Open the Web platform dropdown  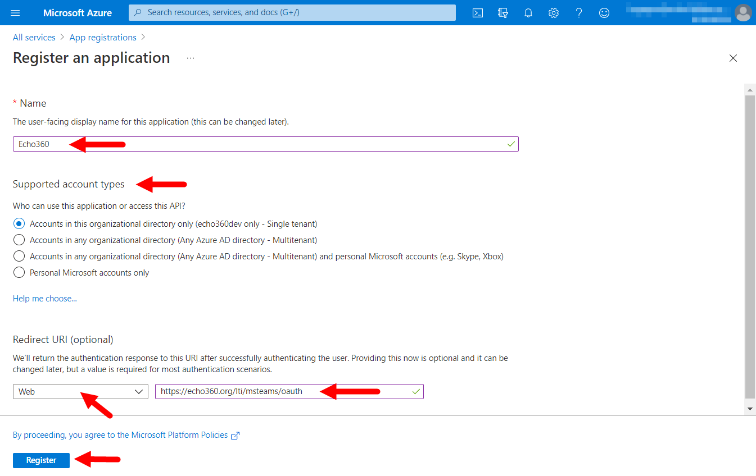pos(80,391)
